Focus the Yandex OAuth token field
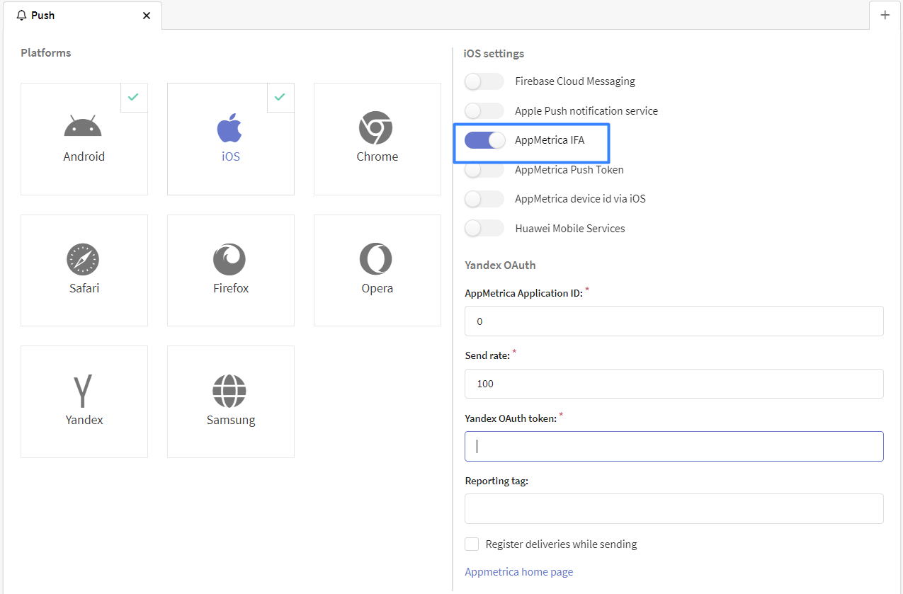 click(x=674, y=446)
